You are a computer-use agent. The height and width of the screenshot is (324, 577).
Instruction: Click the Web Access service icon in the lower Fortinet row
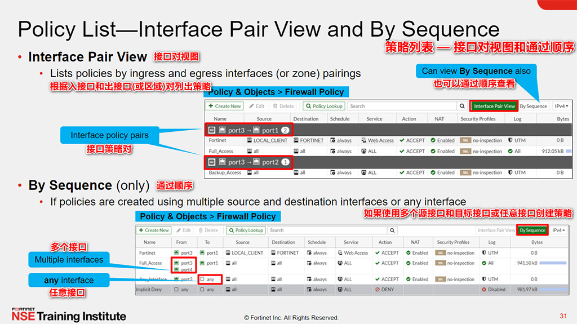[x=340, y=253]
